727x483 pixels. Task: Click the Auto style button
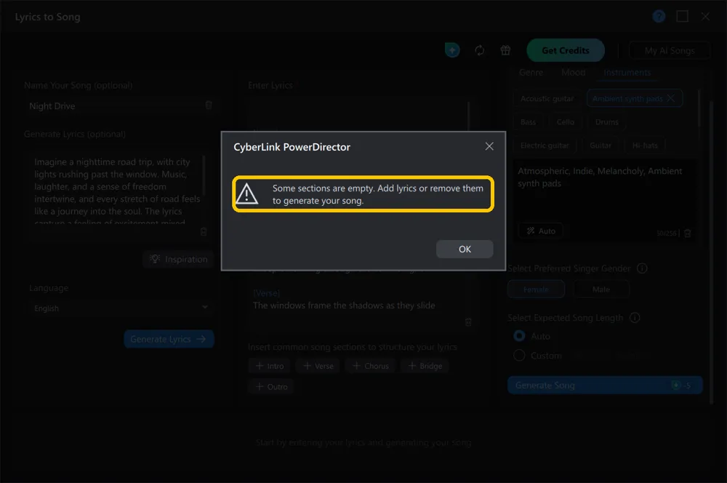coord(541,231)
